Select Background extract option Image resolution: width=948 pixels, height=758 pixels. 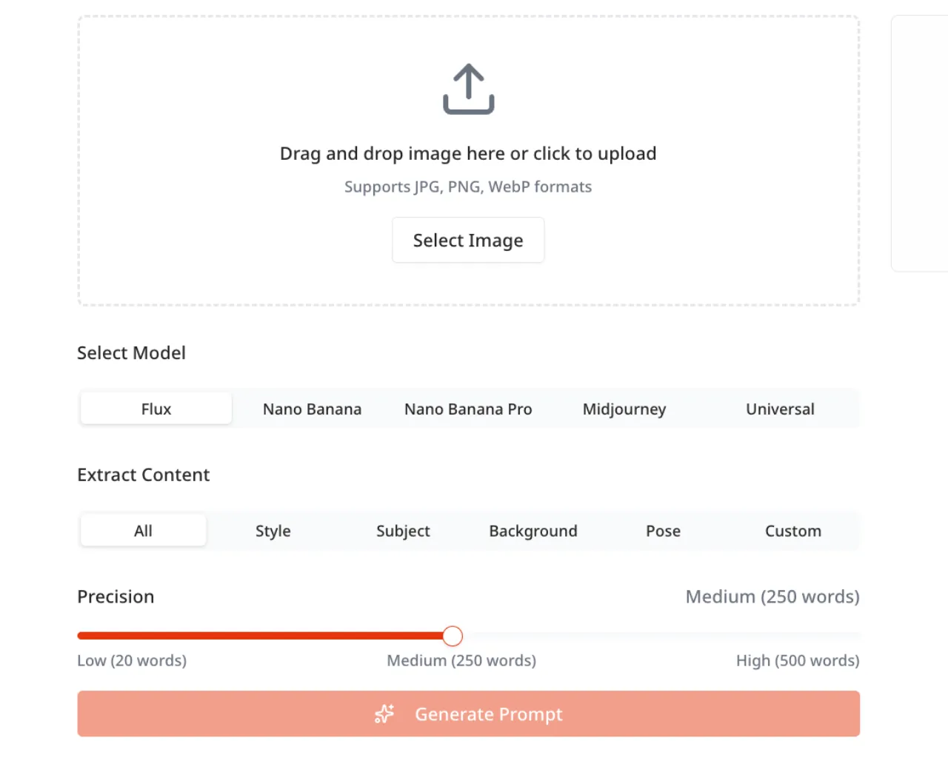click(533, 531)
